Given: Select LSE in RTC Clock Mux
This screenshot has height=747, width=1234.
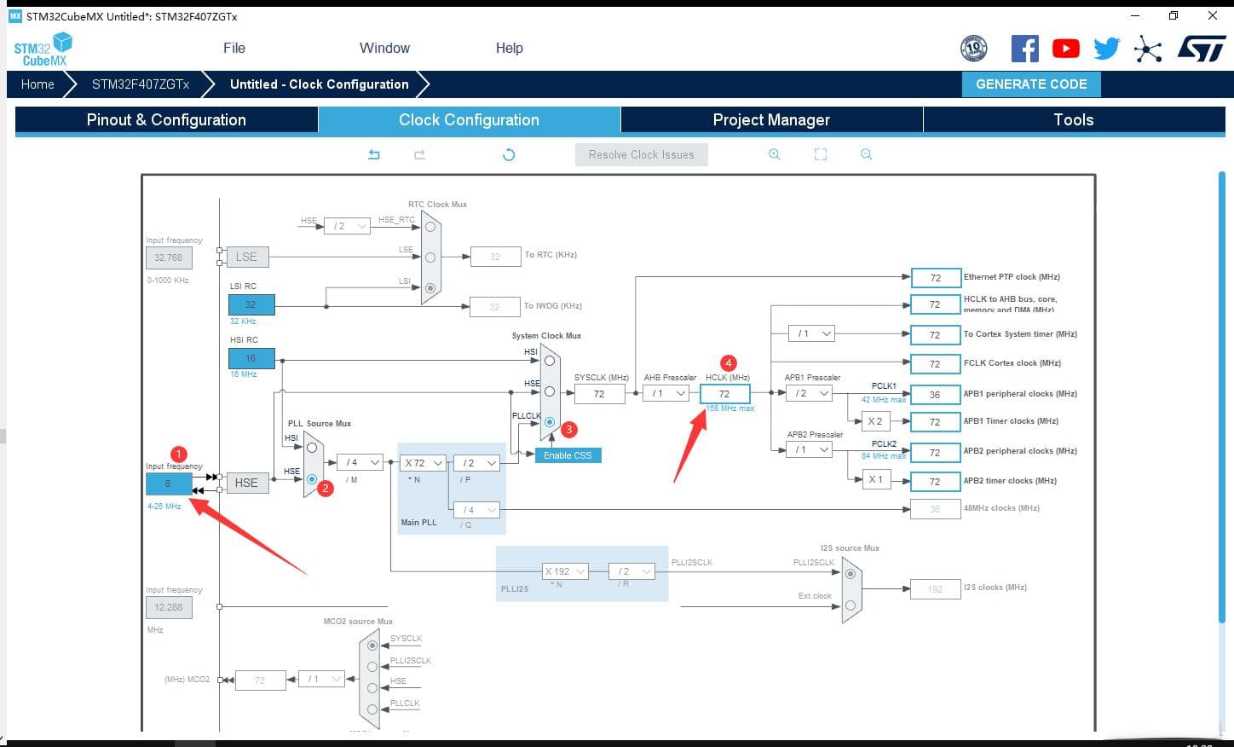Looking at the screenshot, I should click(430, 257).
